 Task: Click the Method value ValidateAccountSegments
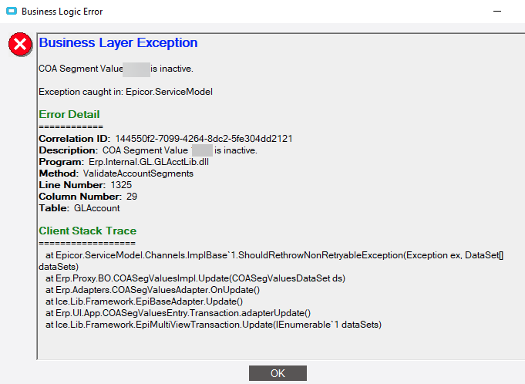click(x=138, y=173)
